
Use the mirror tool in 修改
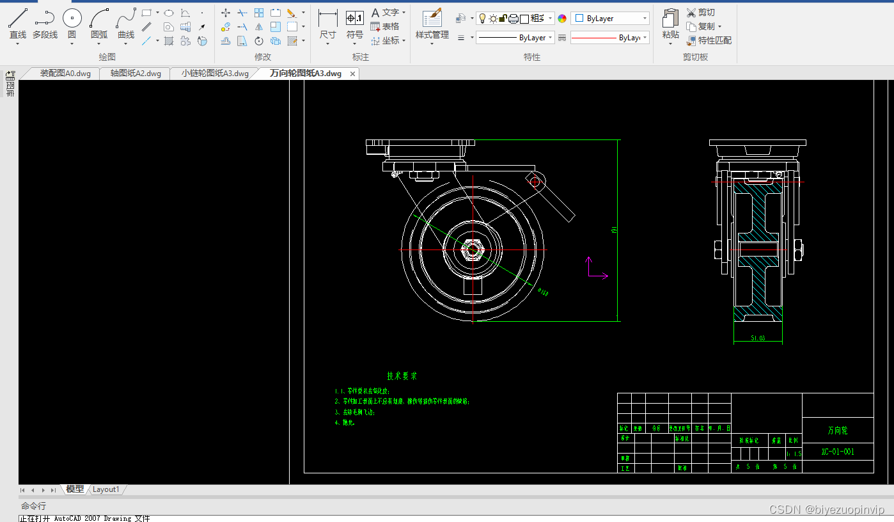click(259, 27)
